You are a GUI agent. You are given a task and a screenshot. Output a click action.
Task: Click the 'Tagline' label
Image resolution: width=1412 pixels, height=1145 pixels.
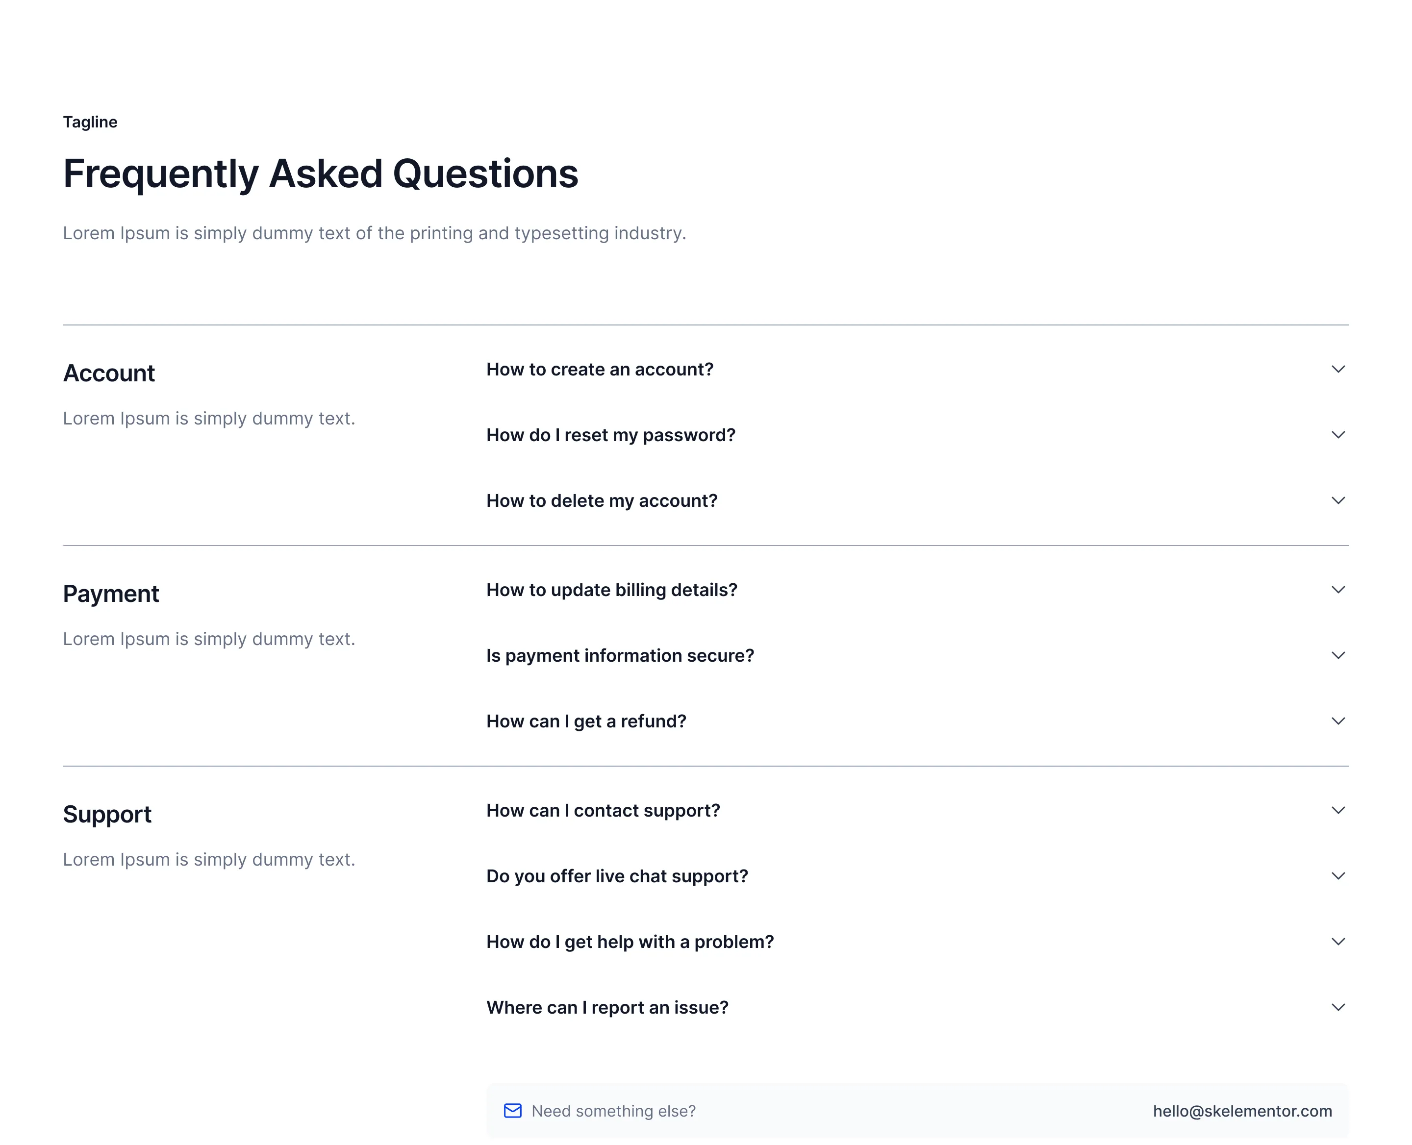point(90,122)
